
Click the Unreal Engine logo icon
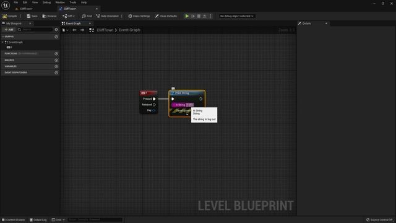(6, 5)
